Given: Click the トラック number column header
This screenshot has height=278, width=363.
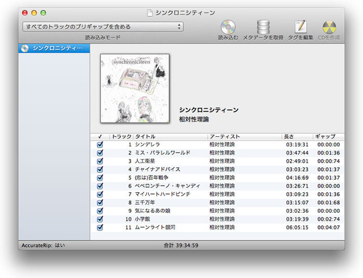Looking at the screenshot, I should [x=121, y=137].
